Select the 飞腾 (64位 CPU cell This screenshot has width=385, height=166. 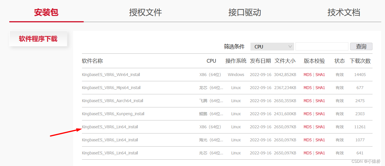211,101
